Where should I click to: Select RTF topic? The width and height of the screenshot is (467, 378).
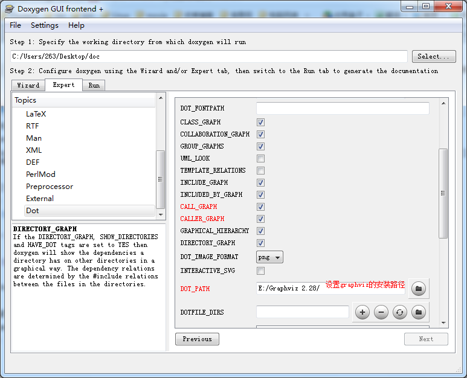pos(33,126)
